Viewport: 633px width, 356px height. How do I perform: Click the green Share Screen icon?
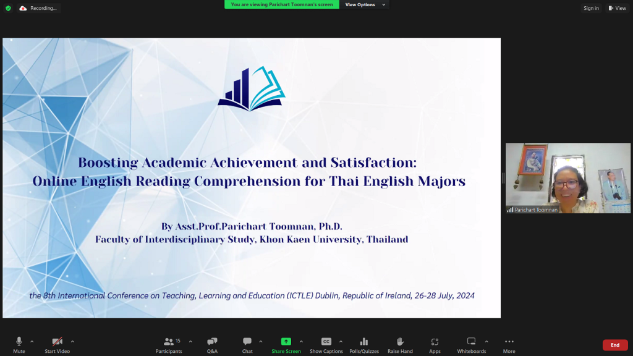pos(286,341)
